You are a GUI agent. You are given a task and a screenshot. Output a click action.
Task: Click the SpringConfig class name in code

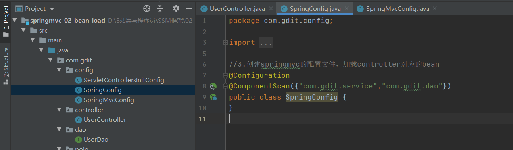312,97
